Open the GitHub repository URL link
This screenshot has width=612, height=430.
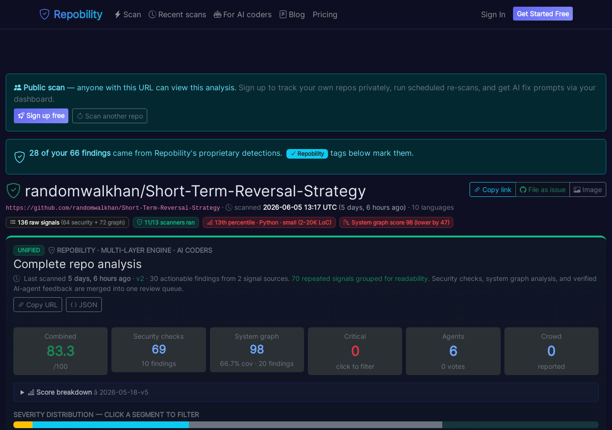point(113,208)
